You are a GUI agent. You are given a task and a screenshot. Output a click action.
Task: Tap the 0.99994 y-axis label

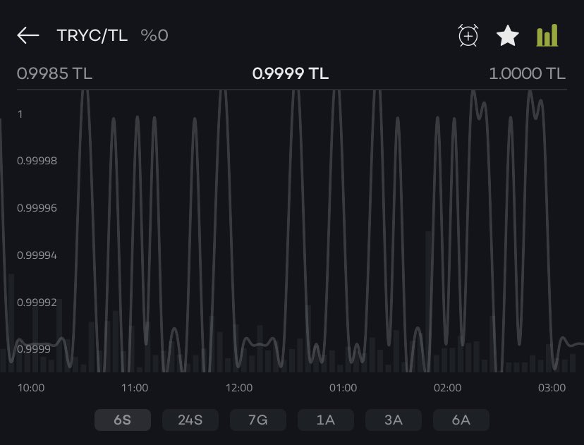pyautogui.click(x=37, y=255)
